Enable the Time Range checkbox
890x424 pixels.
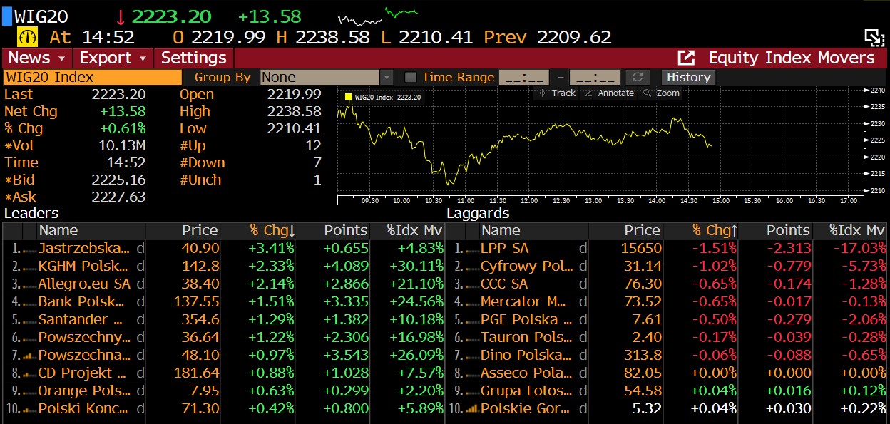[410, 77]
